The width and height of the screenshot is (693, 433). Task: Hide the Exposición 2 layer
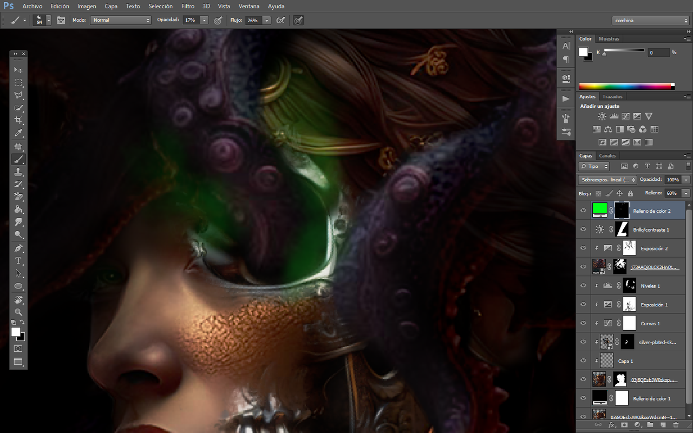tap(583, 248)
